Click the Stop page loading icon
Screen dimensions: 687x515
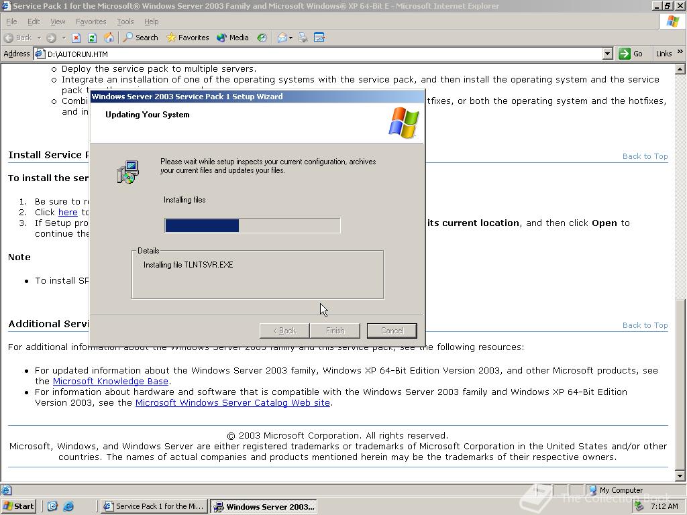[x=76, y=38]
